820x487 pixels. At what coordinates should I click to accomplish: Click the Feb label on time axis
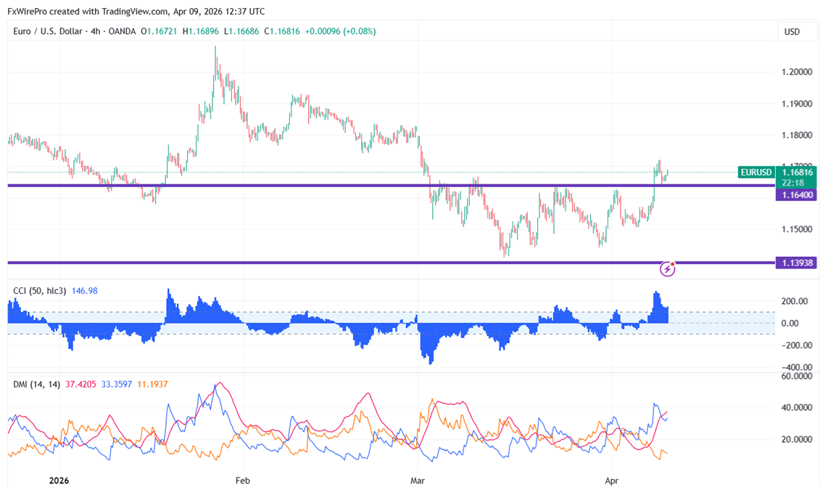[243, 480]
